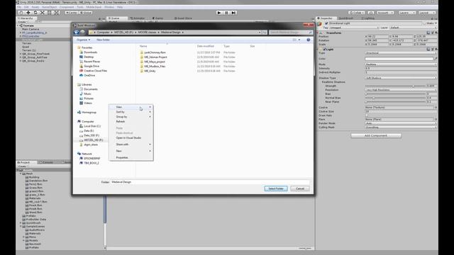Switch to the Game tab in Unity
The width and height of the screenshot is (454, 255).
pos(157,18)
